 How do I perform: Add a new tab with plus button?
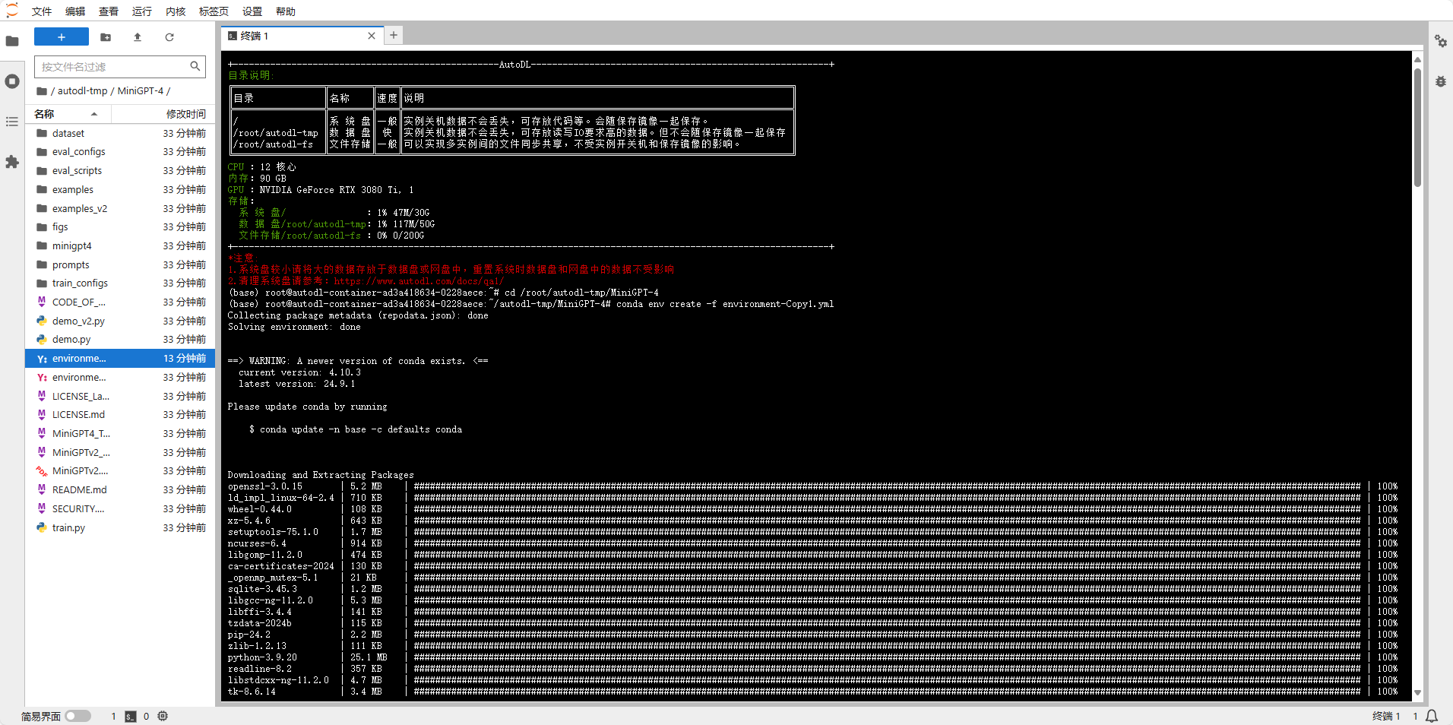point(394,35)
